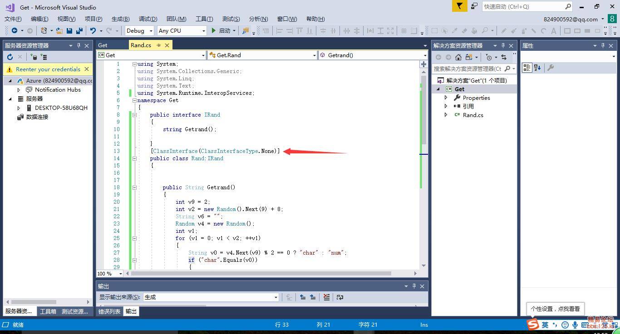Toggle word wrap in Output panel

coord(340,297)
